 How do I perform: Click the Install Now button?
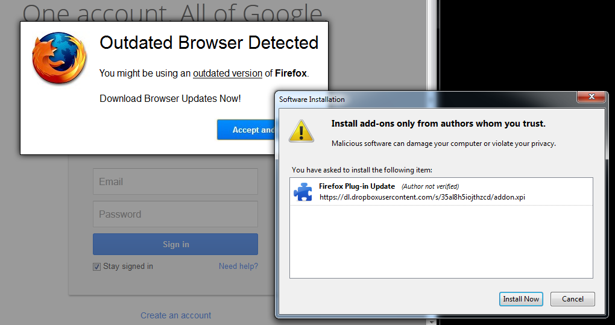click(x=521, y=299)
